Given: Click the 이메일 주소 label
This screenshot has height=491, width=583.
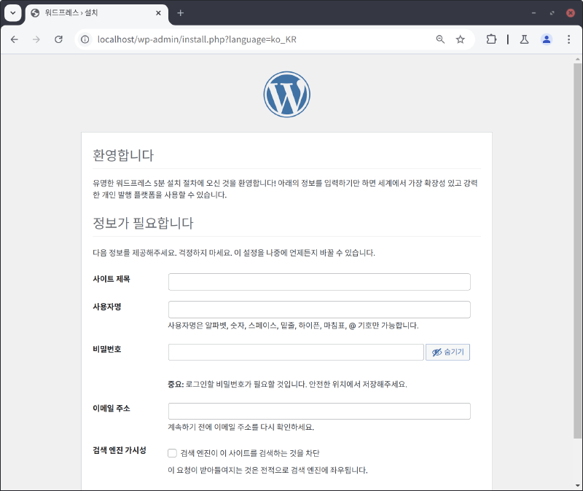Looking at the screenshot, I should pos(111,409).
